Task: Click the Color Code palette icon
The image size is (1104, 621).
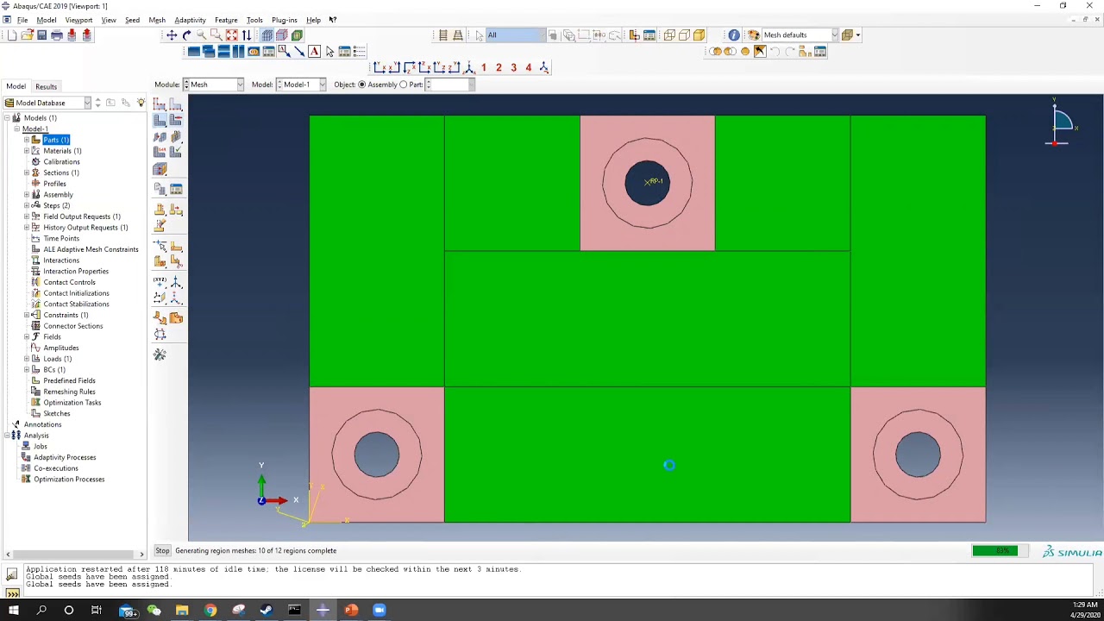Action: click(x=754, y=35)
